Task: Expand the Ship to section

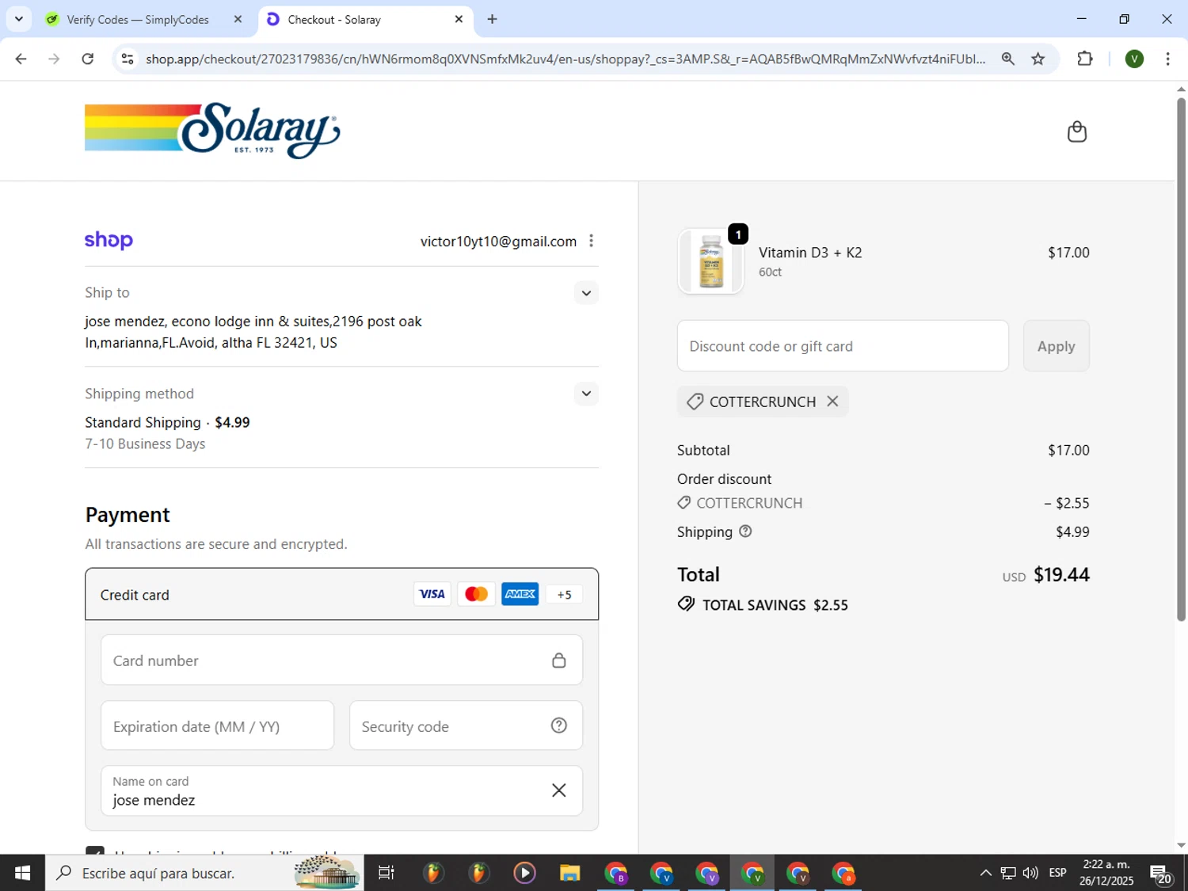Action: pos(586,293)
